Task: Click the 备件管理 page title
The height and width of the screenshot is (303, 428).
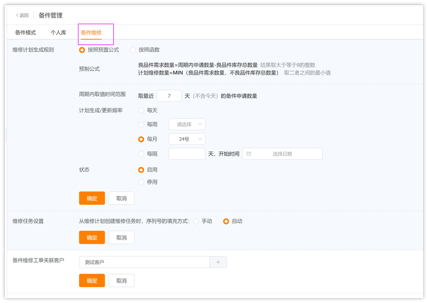Action: [50, 15]
